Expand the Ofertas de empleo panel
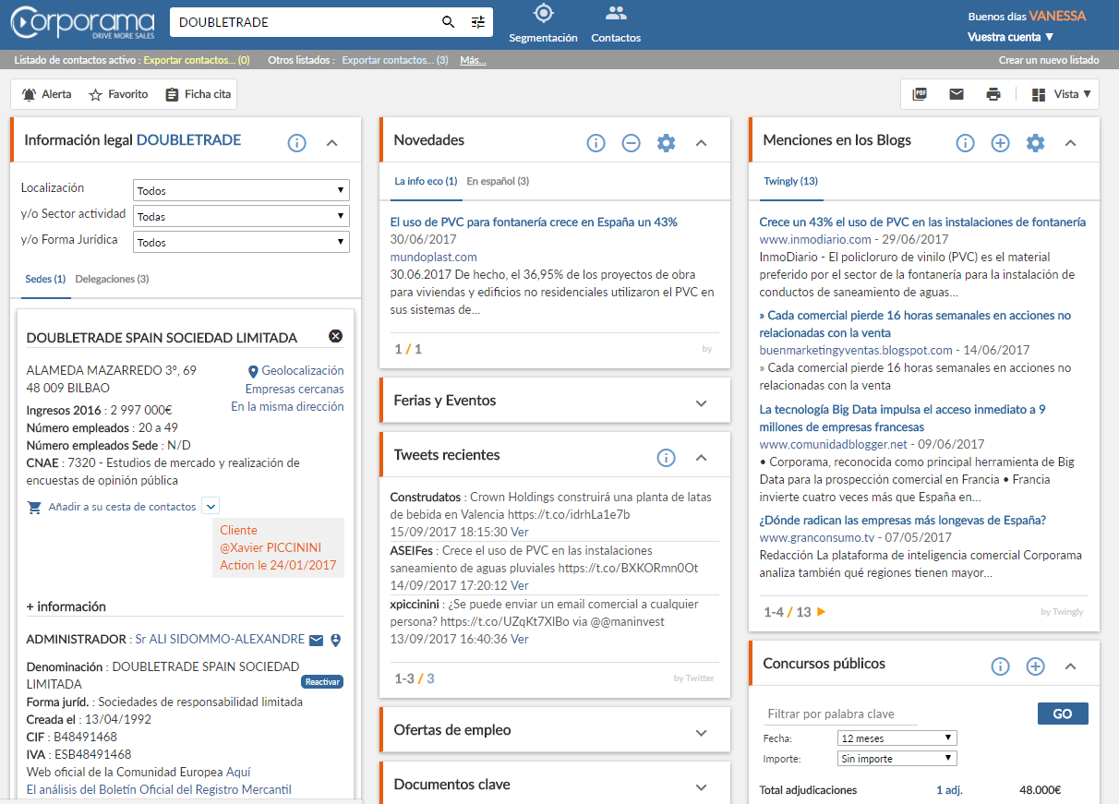The height and width of the screenshot is (804, 1119). click(701, 733)
